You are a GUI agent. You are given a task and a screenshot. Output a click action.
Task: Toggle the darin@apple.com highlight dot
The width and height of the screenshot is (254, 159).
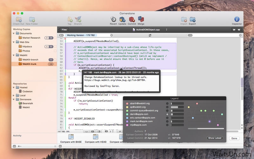tap(167, 114)
